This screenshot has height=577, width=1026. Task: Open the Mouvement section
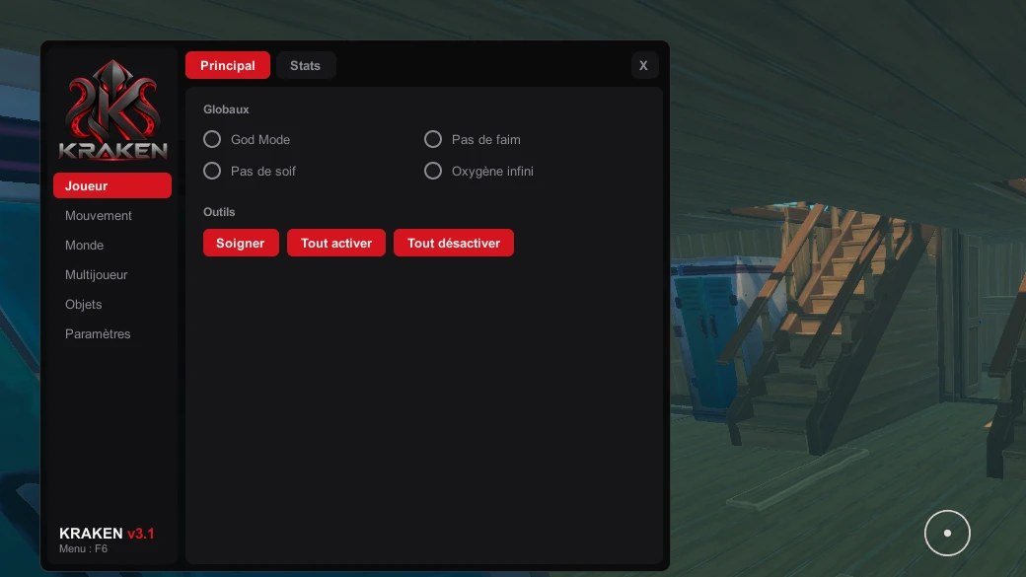pyautogui.click(x=98, y=215)
